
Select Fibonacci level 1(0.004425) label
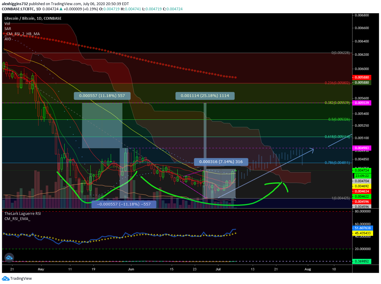tap(340, 198)
